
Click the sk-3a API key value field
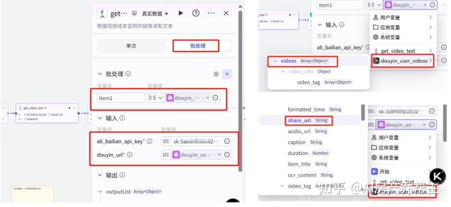[x=197, y=141]
